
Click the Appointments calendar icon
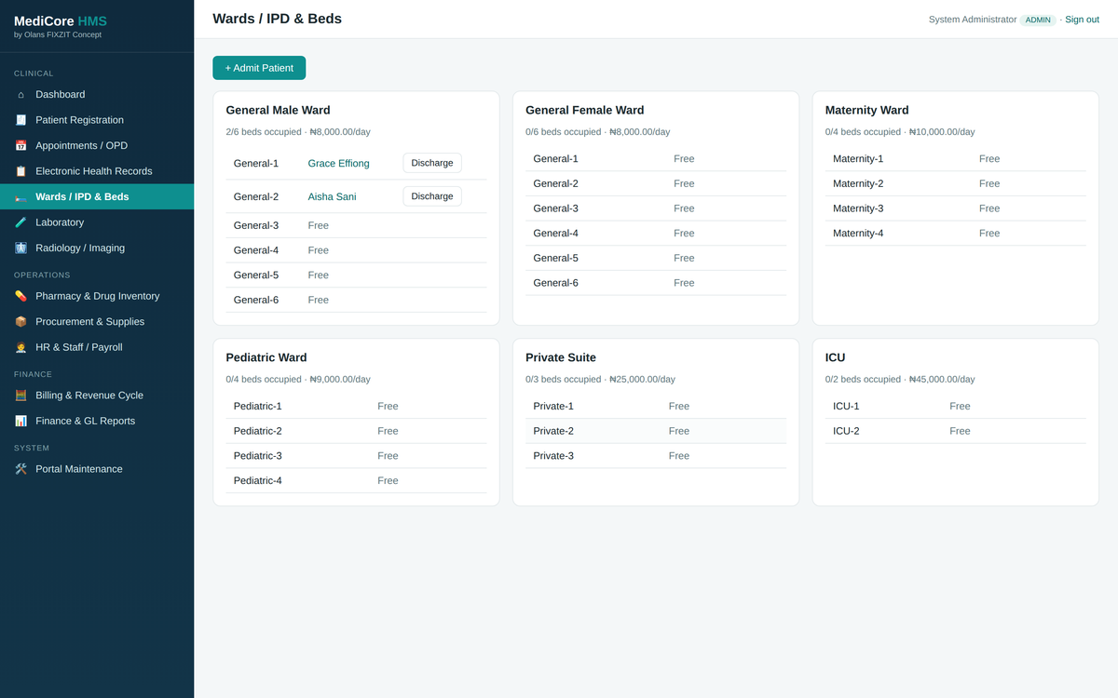[20, 146]
